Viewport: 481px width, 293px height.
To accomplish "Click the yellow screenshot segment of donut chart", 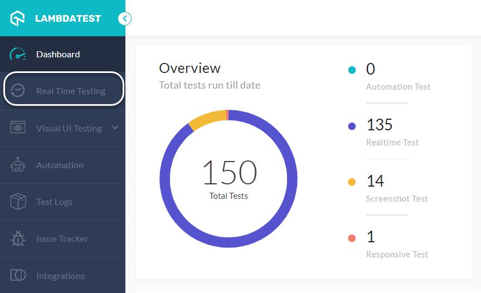I will tap(208, 120).
